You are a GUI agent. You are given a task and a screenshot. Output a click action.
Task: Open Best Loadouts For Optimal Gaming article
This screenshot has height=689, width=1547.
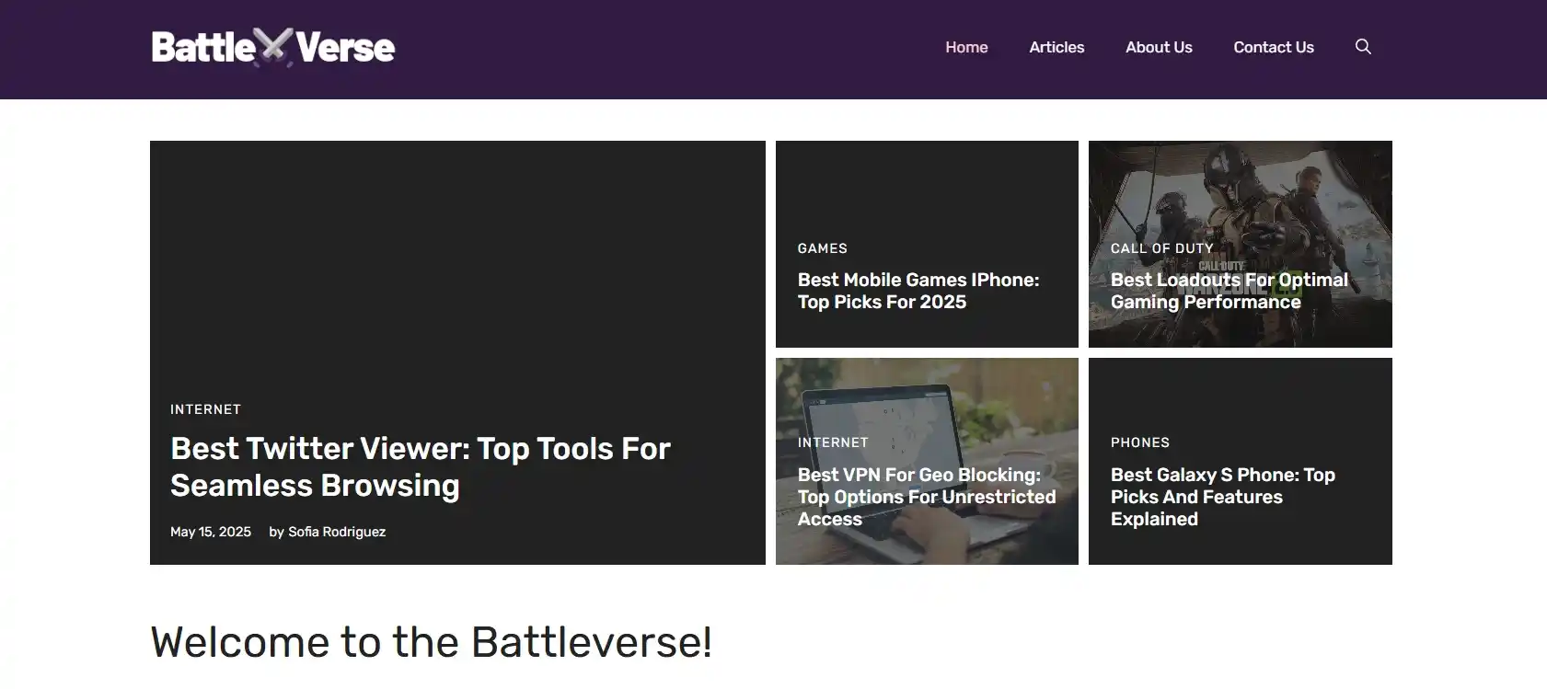[1230, 291]
